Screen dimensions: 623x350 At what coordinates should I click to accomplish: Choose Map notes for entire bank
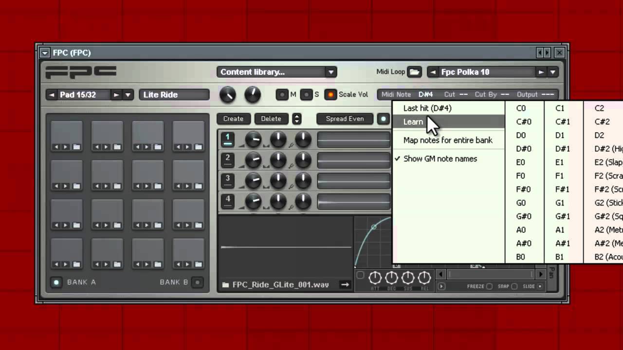tap(449, 140)
